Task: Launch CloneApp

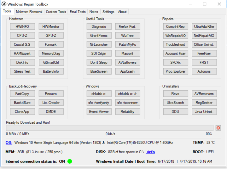Action: click(22, 112)
